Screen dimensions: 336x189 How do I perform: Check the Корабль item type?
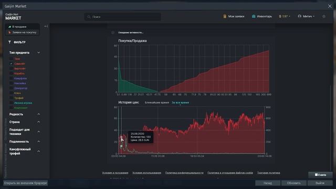coord(11,73)
